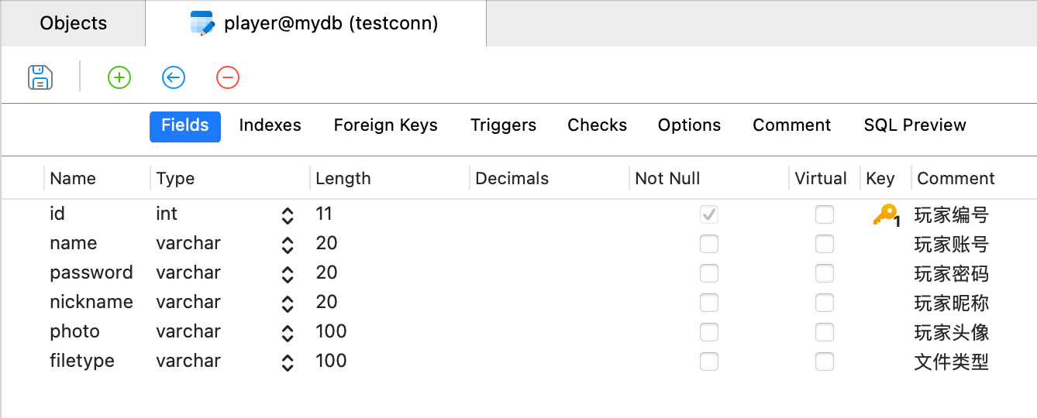Image resolution: width=1037 pixels, height=418 pixels.
Task: Open type dropdown for the id field
Action: (x=288, y=215)
